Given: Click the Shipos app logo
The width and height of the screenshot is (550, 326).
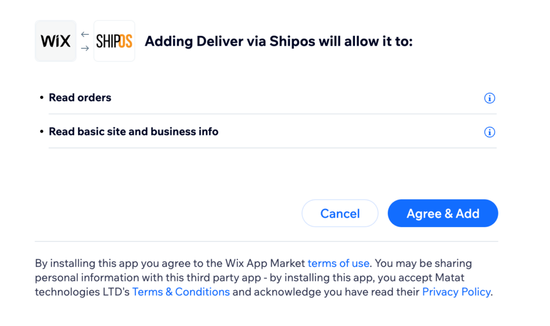Looking at the screenshot, I should tap(114, 41).
